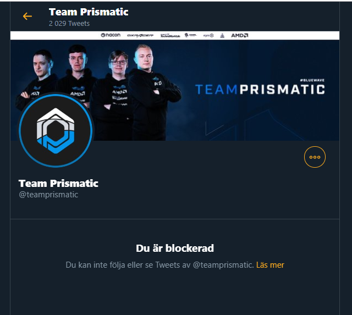The width and height of the screenshot is (352, 315).
Task: Click the 'Team Prismatic' header title
Action: [89, 12]
